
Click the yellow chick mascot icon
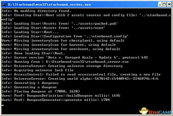[x=144, y=111]
